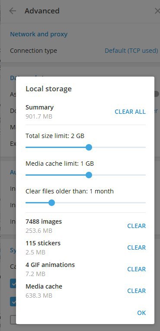The height and width of the screenshot is (331, 160).
Task: Click the Summary 901.7 MB entry
Action: [39, 112]
